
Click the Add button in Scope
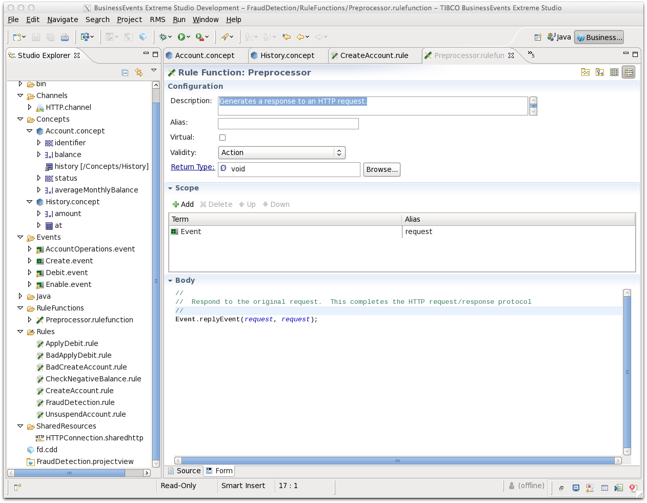click(183, 204)
